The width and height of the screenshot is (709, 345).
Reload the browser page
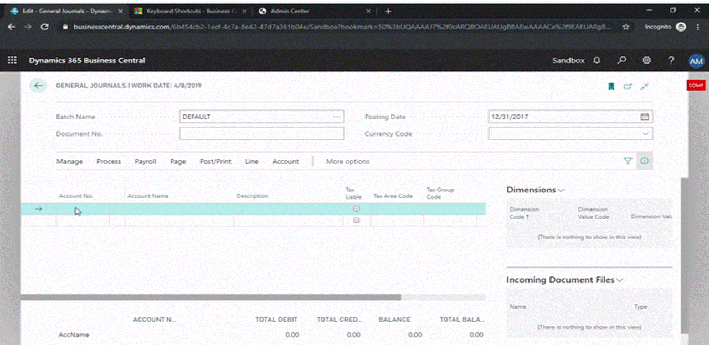tap(45, 27)
